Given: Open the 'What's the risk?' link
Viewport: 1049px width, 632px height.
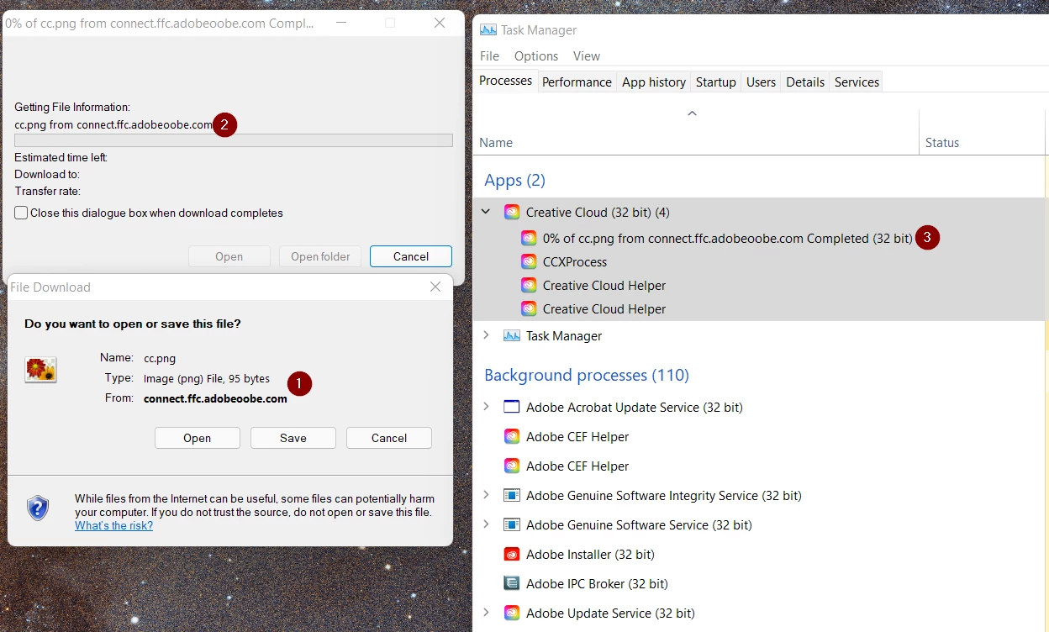Looking at the screenshot, I should coord(113,525).
